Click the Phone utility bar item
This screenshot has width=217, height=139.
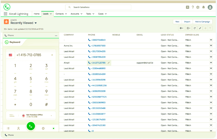pos(9,135)
